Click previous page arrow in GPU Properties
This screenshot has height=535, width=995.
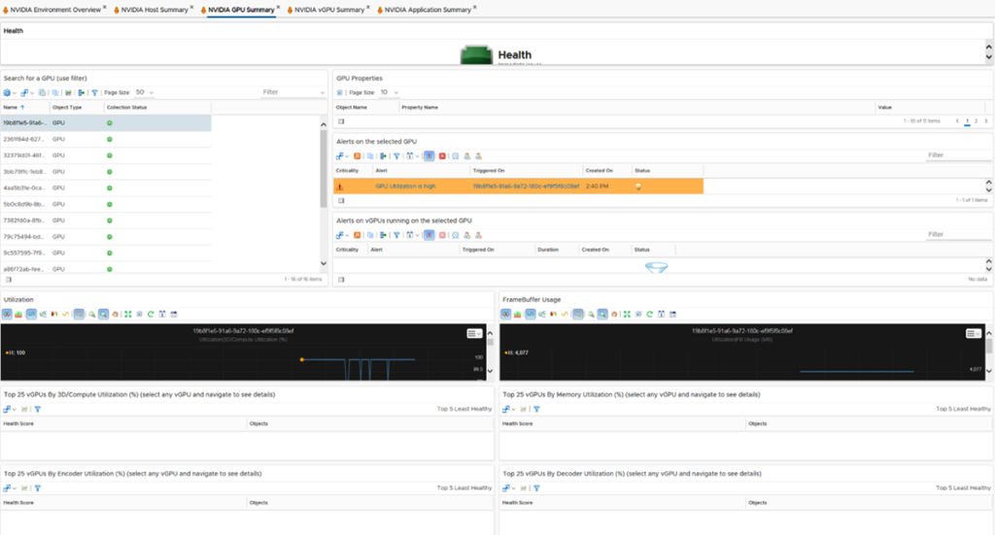pyautogui.click(x=957, y=121)
